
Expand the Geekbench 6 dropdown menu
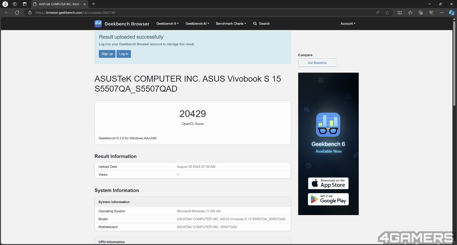coord(167,24)
